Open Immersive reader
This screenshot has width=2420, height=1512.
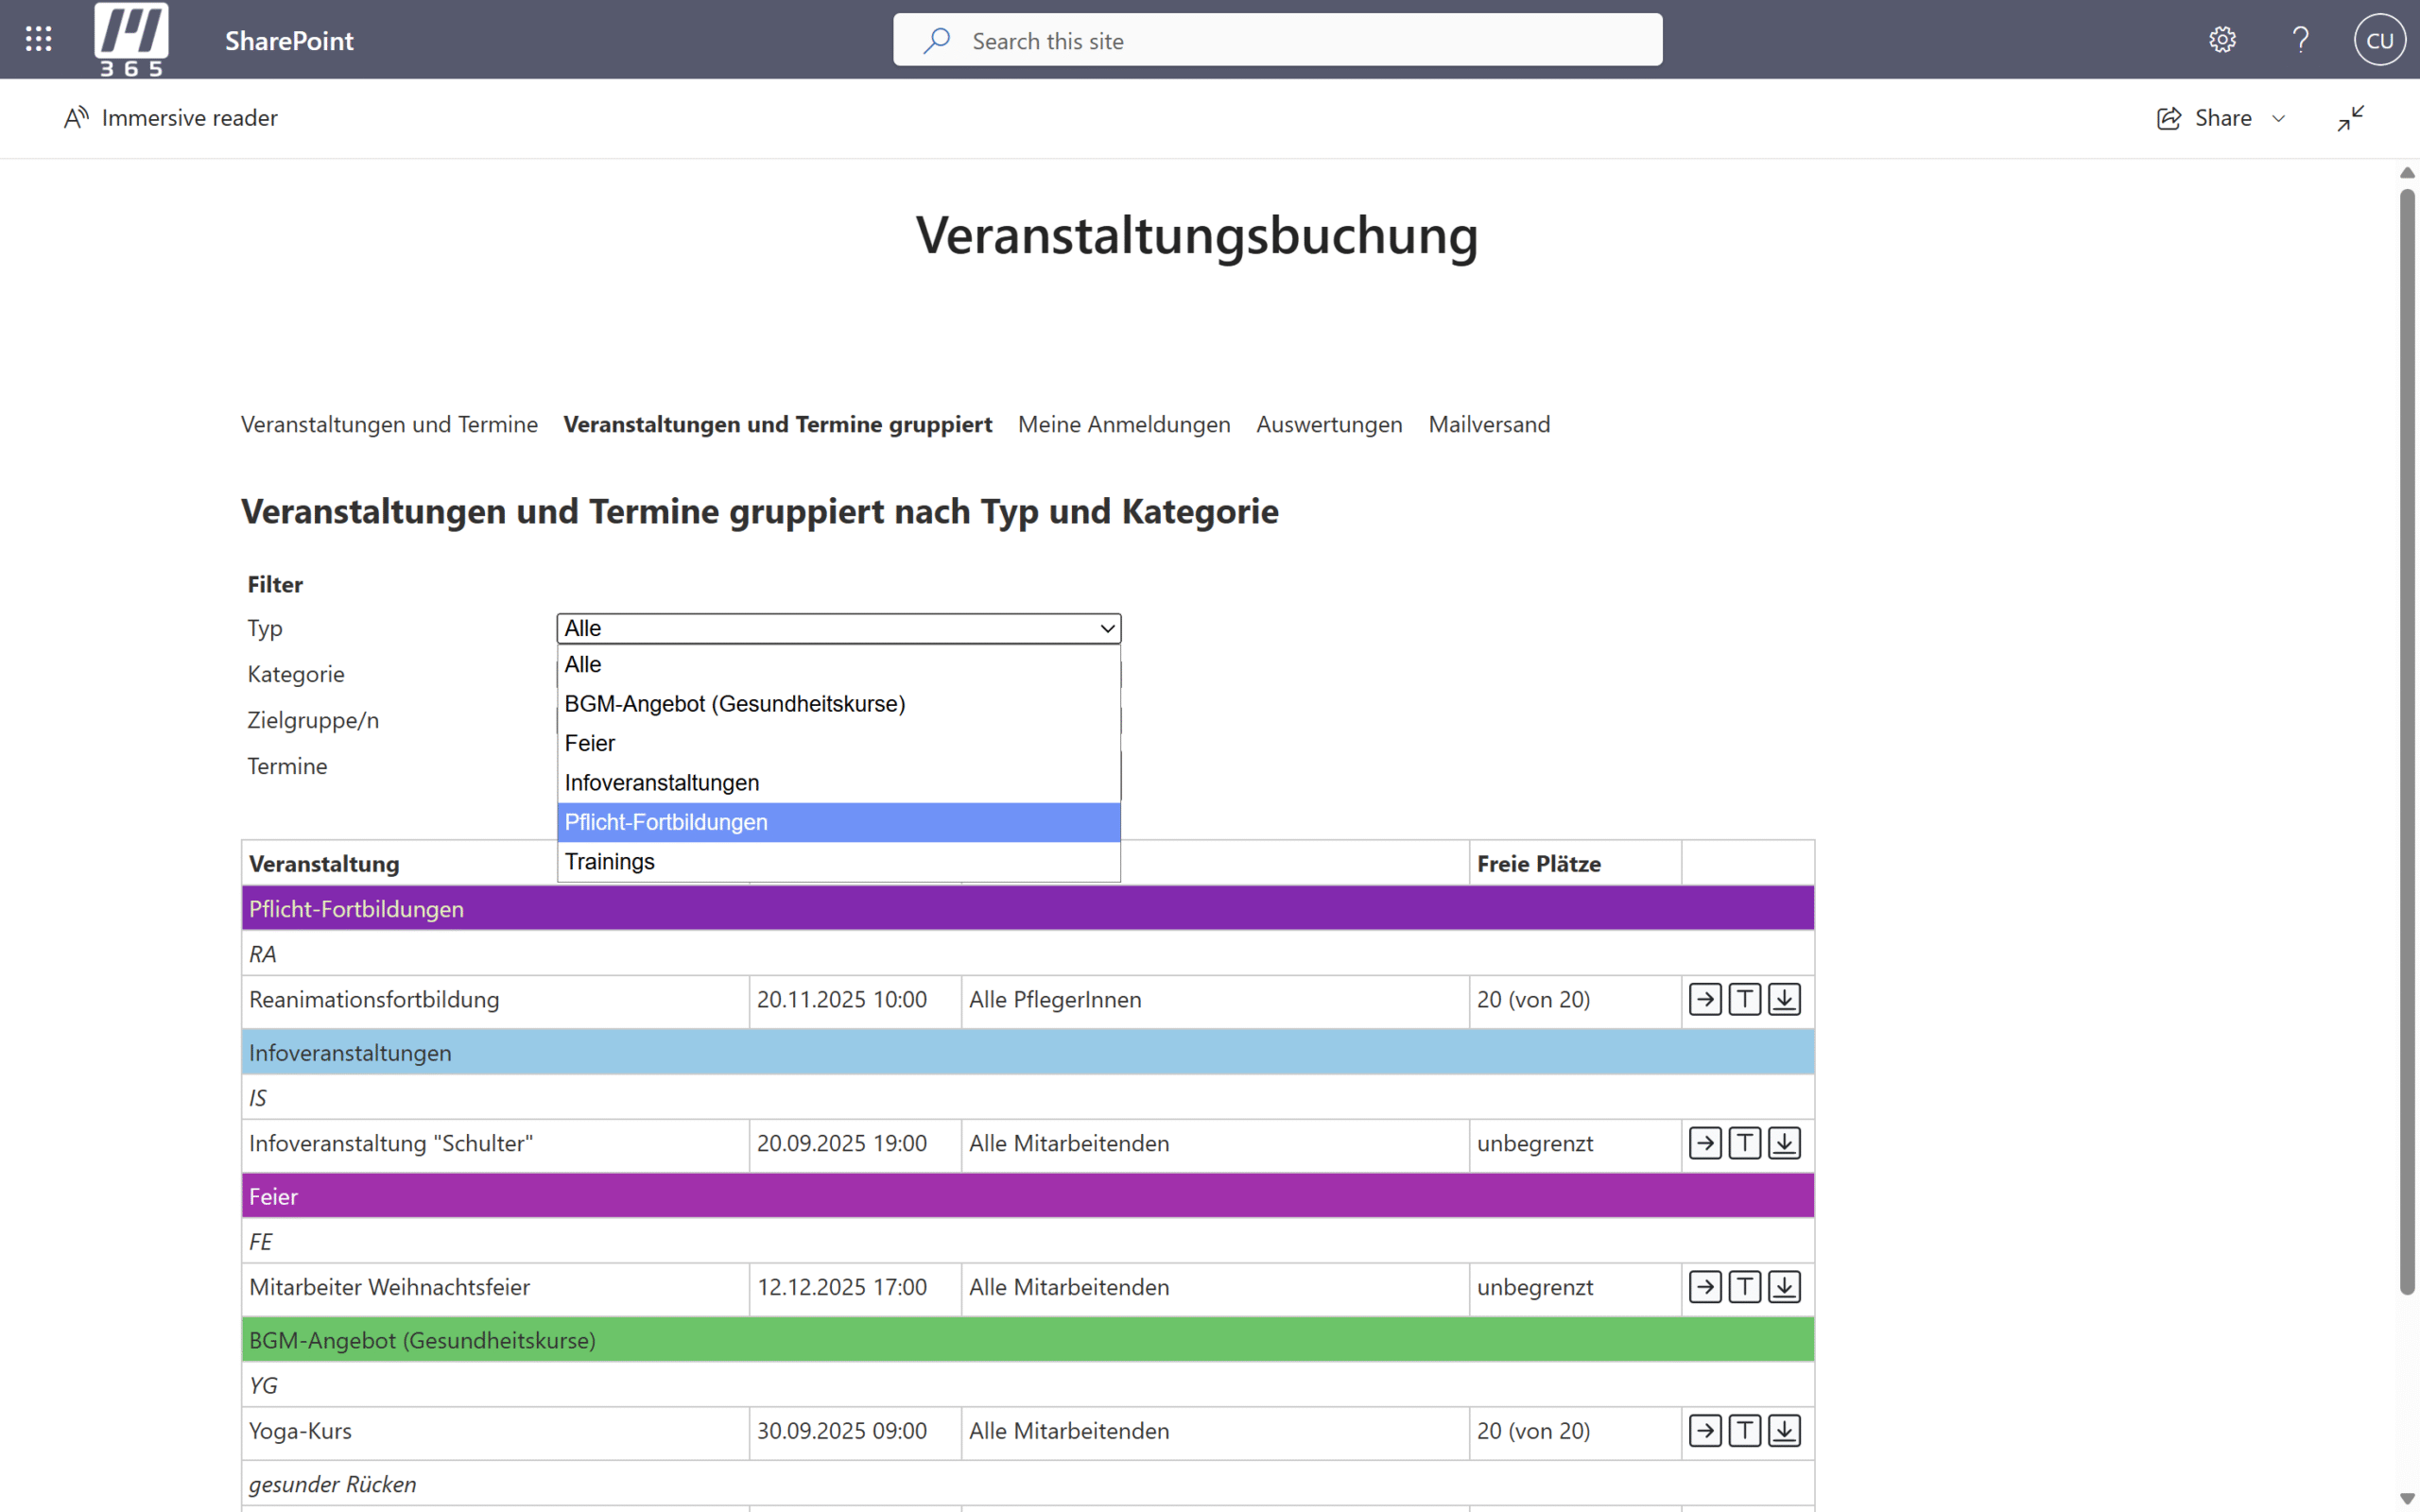tap(171, 118)
